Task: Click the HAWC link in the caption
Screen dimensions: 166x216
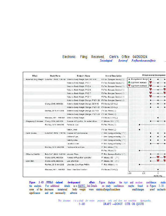Action: click(82, 186)
